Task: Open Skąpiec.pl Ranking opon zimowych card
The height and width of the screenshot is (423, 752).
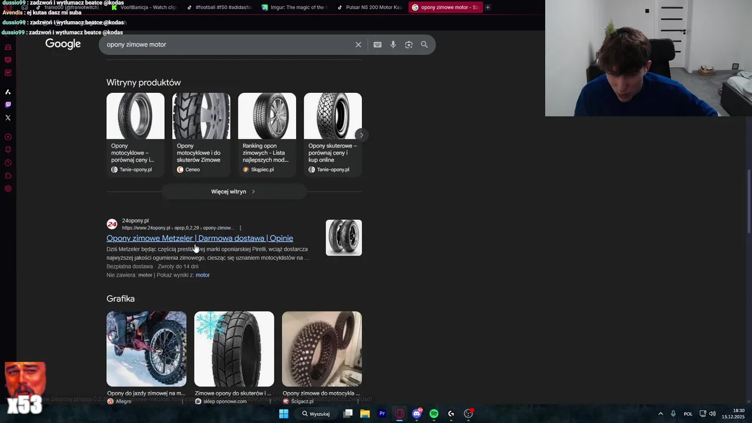Action: (x=267, y=134)
